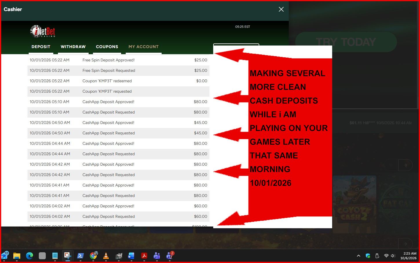Open File Explorer from the taskbar
Image resolution: width=420 pixels, height=263 pixels.
click(x=17, y=256)
